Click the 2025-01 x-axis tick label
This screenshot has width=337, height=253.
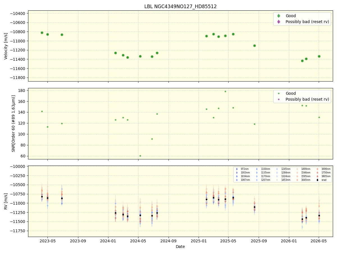[199, 241]
